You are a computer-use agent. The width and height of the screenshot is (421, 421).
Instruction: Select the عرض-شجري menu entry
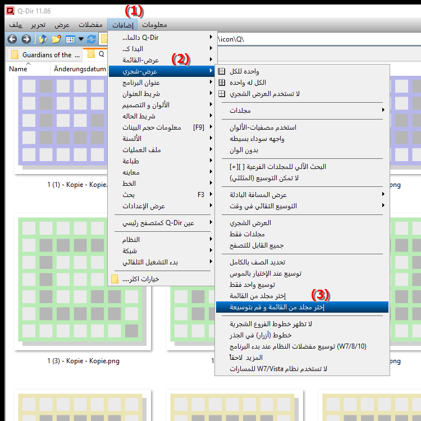tap(162, 71)
